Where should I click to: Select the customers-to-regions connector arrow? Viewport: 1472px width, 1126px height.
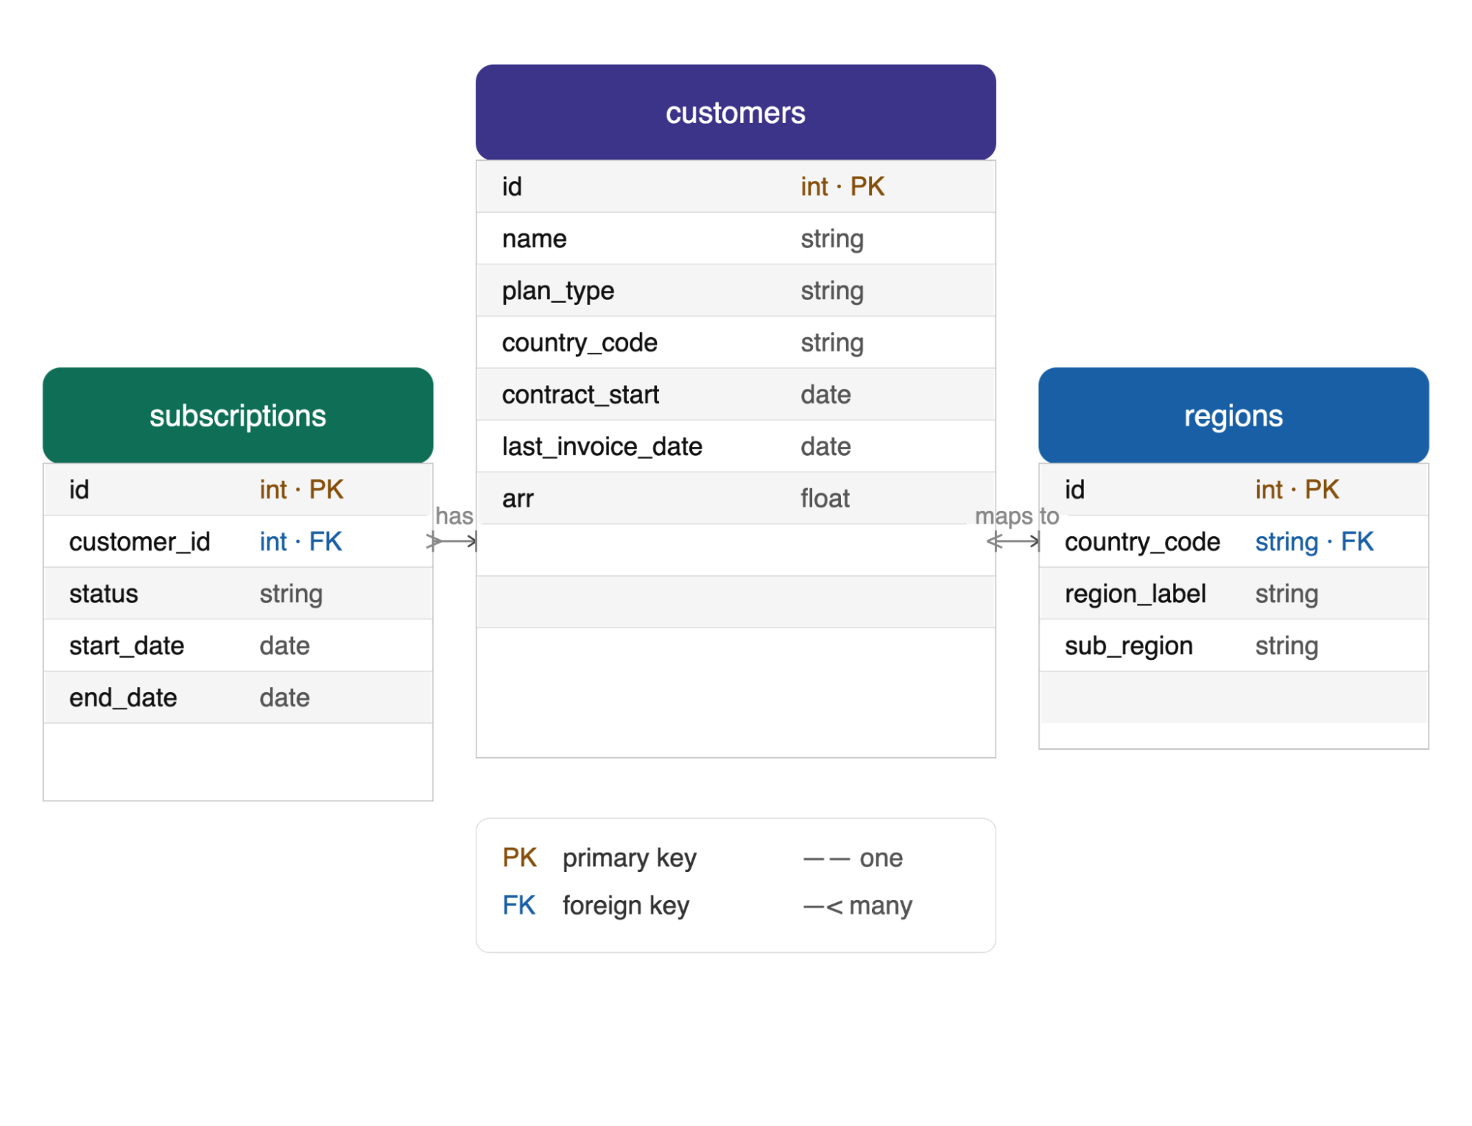coord(1013,542)
